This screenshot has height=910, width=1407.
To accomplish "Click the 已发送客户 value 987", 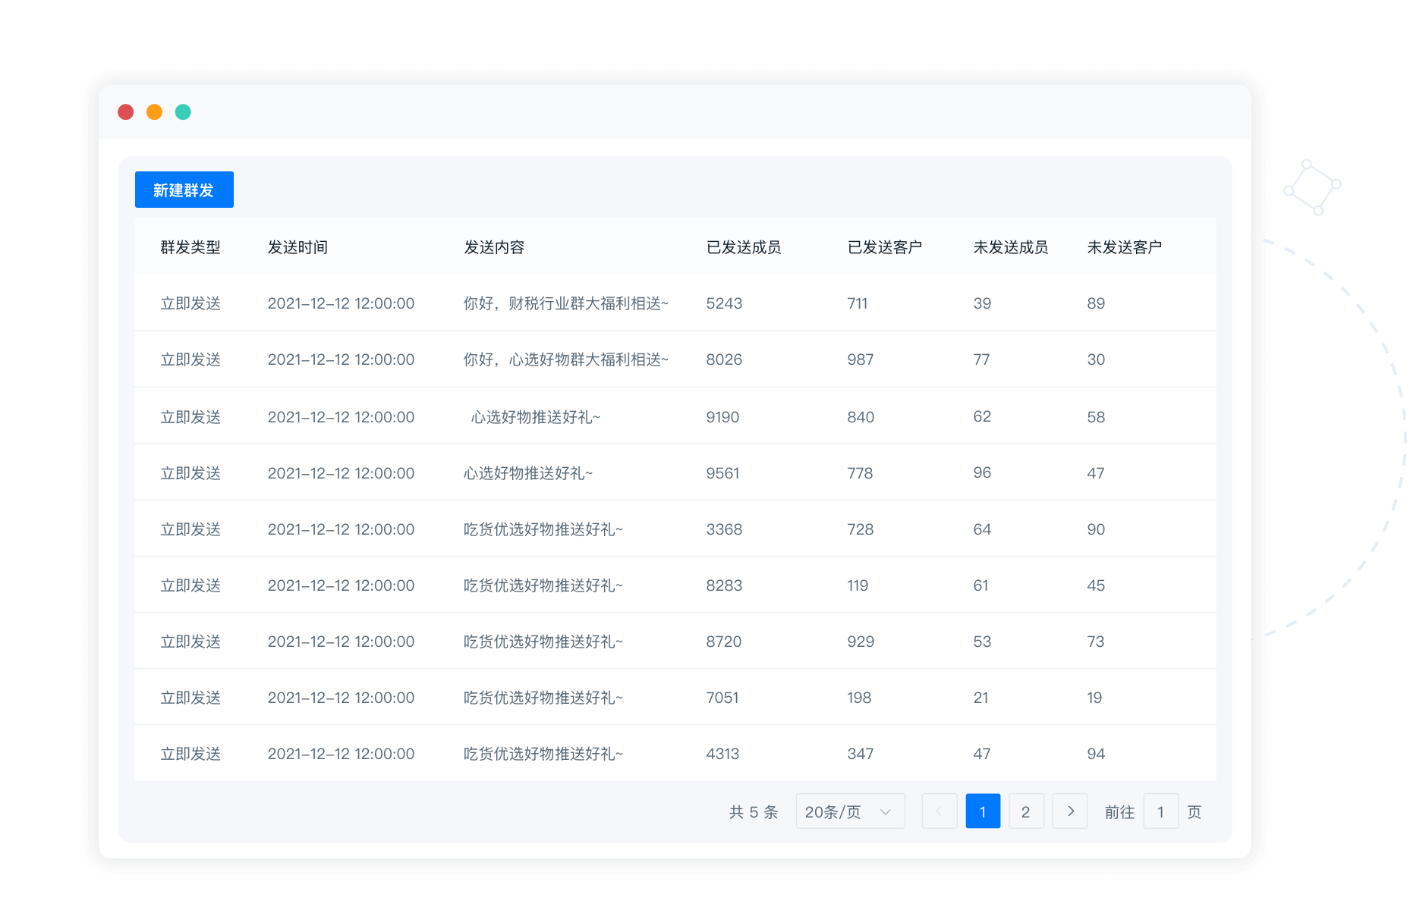I will pyautogui.click(x=861, y=359).
